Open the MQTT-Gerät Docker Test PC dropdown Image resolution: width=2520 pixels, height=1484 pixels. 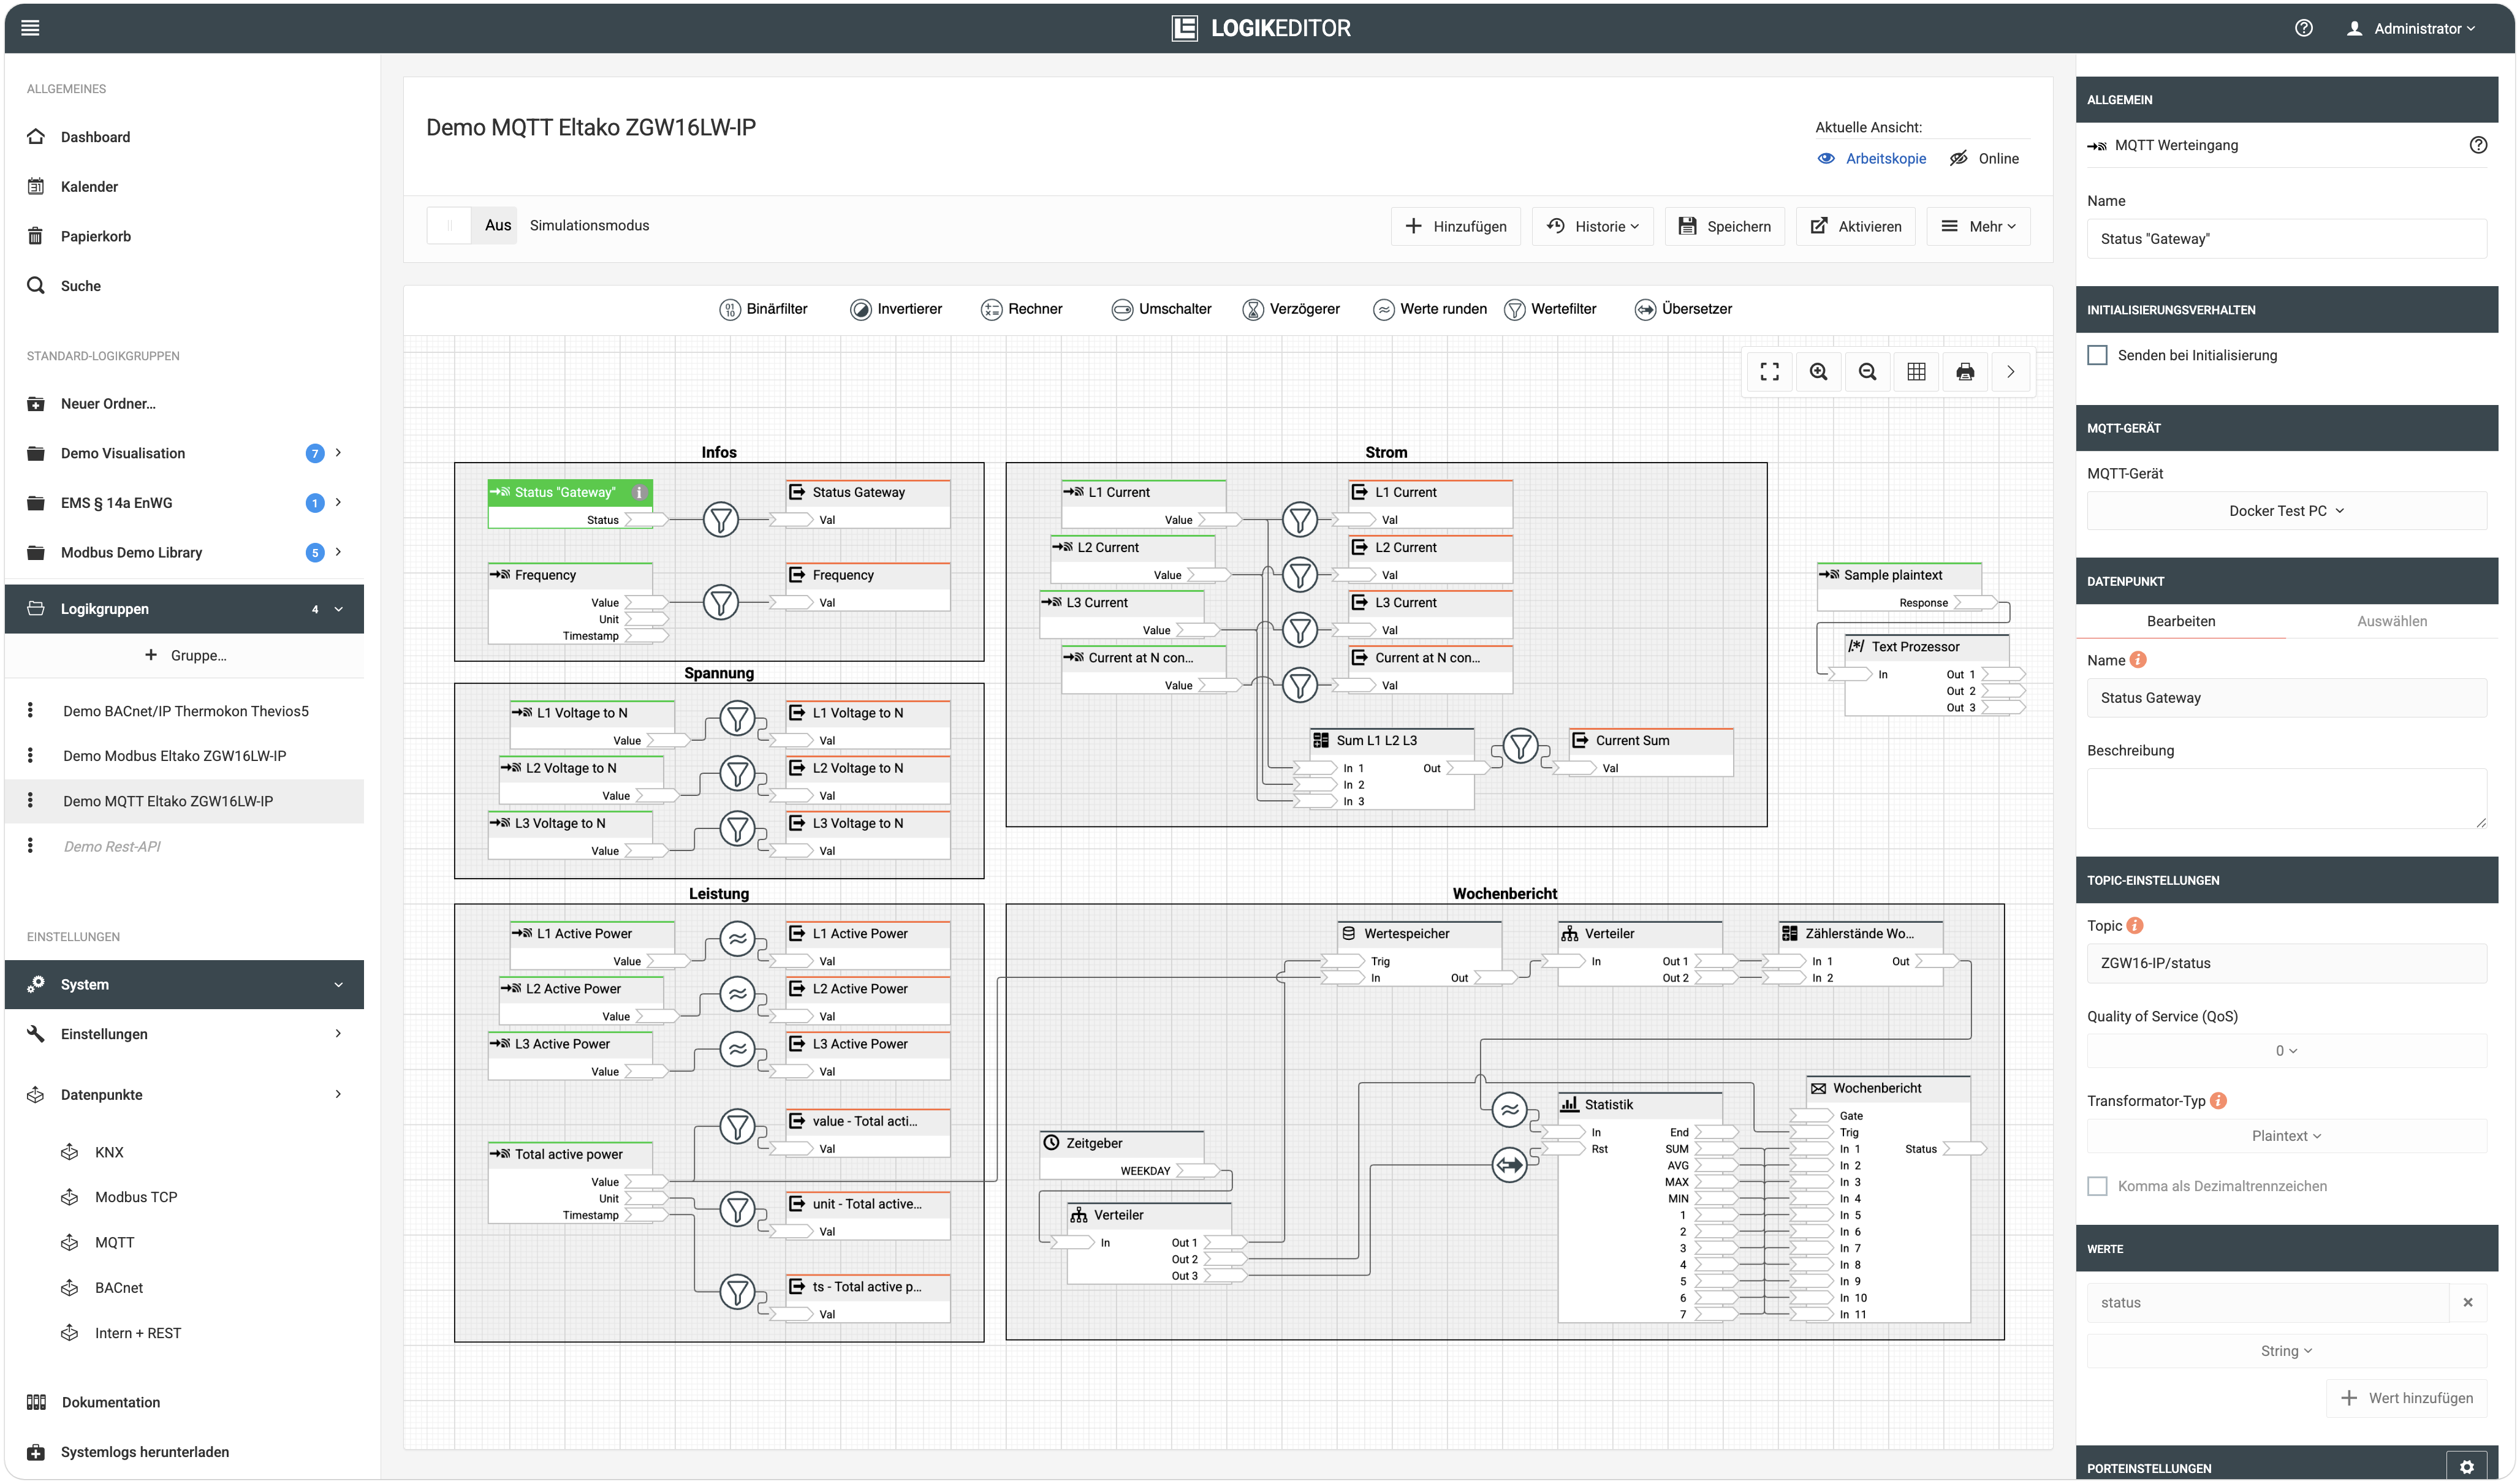tap(2286, 511)
